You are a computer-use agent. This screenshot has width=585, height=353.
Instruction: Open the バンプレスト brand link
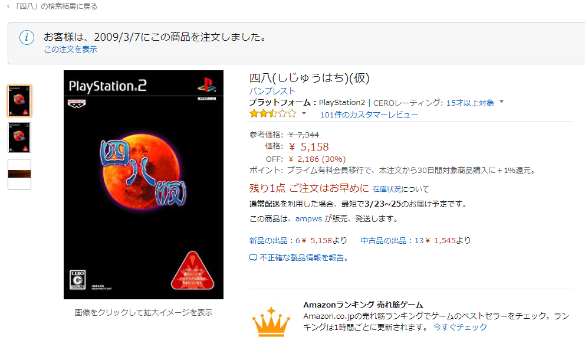272,91
